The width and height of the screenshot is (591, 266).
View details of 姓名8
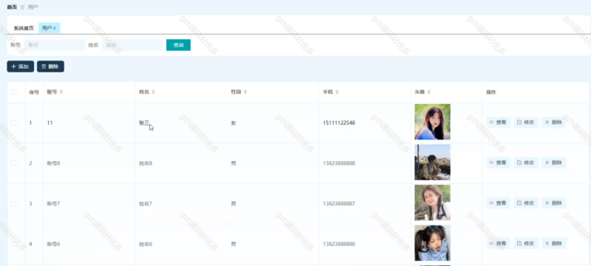[498, 163]
